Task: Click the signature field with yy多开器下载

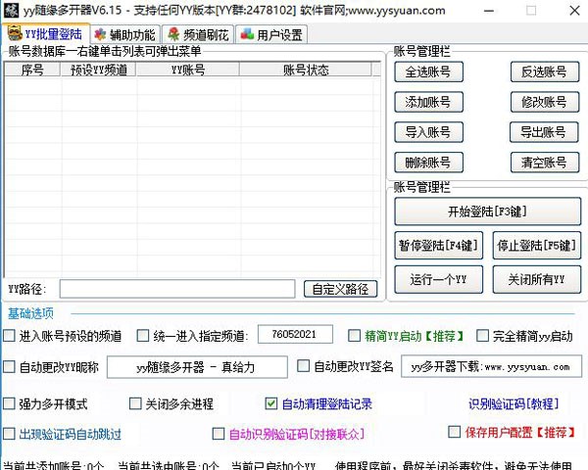Action: pyautogui.click(x=491, y=366)
